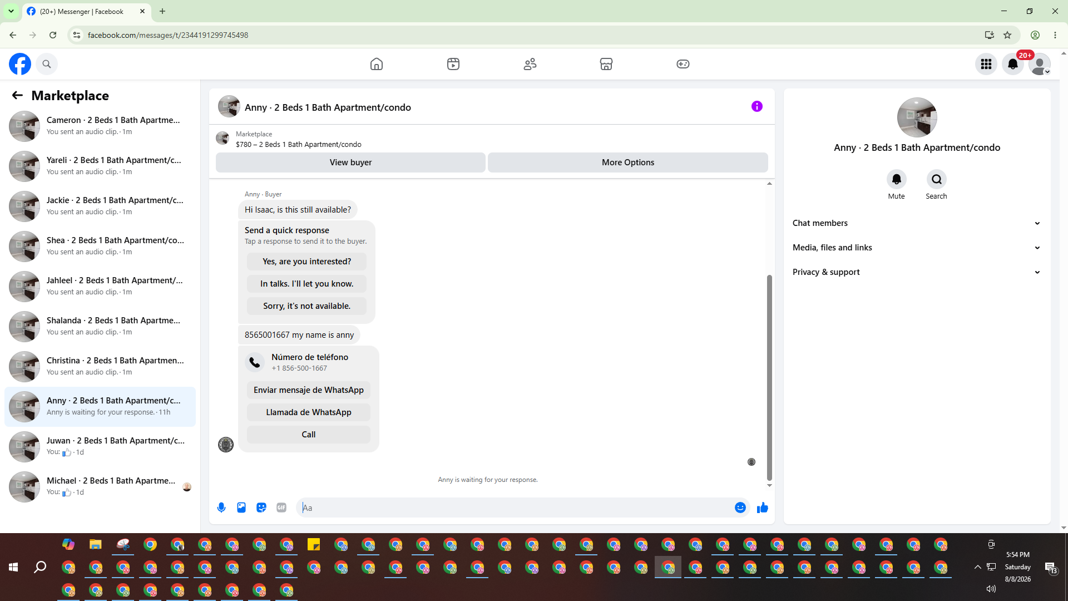1068x601 pixels.
Task: Record a voice clip with the microphone
Action: [x=221, y=508]
